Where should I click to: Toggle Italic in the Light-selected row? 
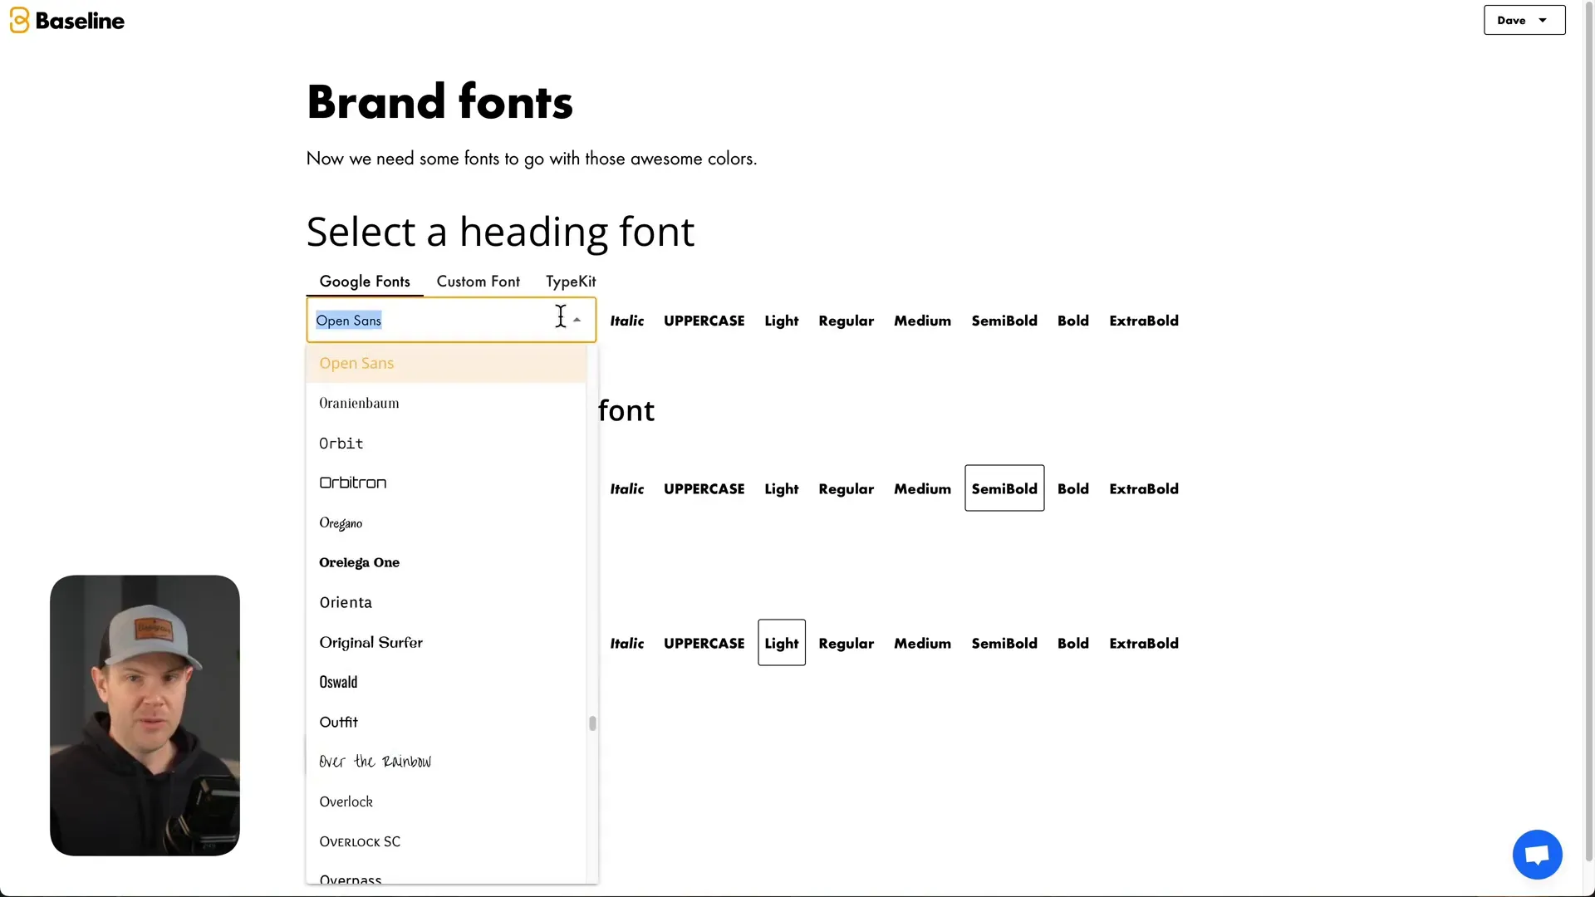(626, 643)
